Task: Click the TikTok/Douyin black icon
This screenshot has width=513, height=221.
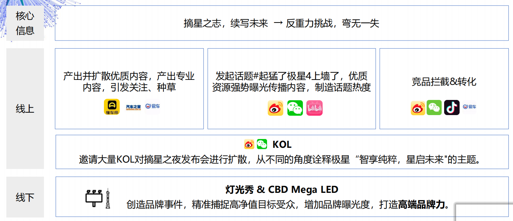Action: click(x=452, y=108)
